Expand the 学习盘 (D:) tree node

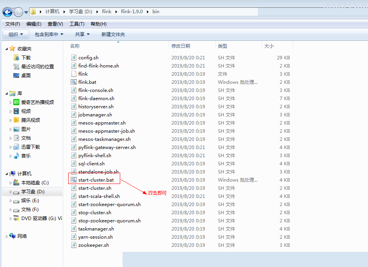click(10, 192)
